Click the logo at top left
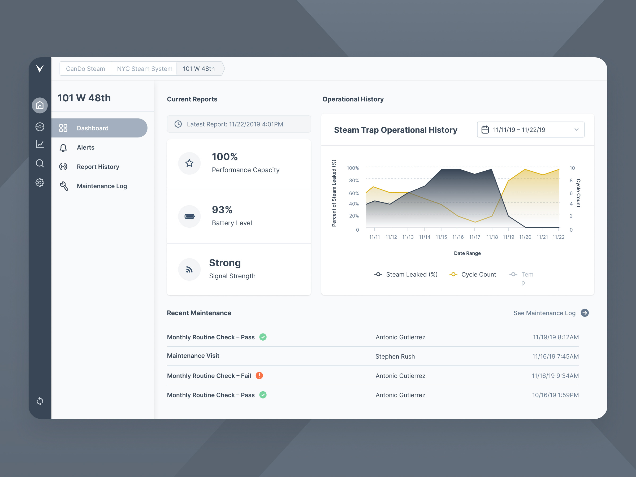Viewport: 636px width, 477px height. (40, 68)
